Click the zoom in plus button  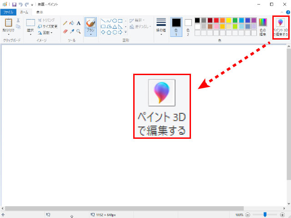tap(282, 215)
